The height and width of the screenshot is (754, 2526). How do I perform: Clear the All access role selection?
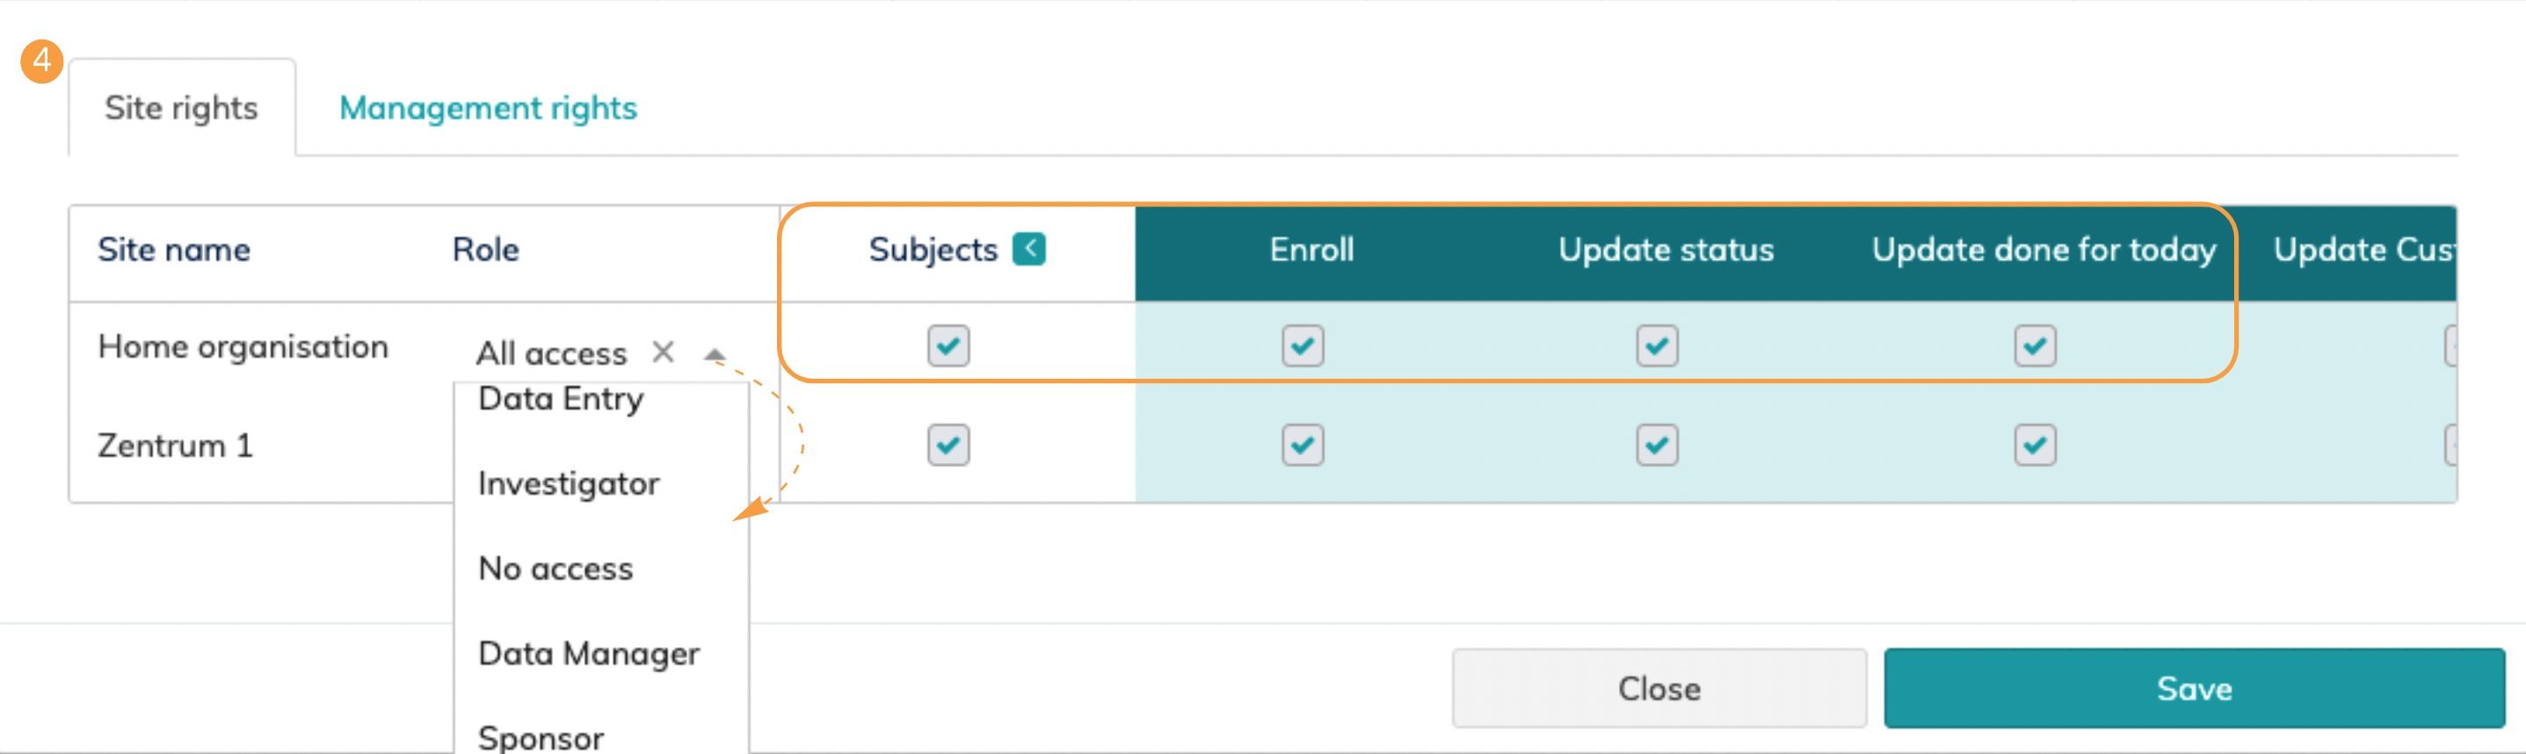[x=663, y=352]
